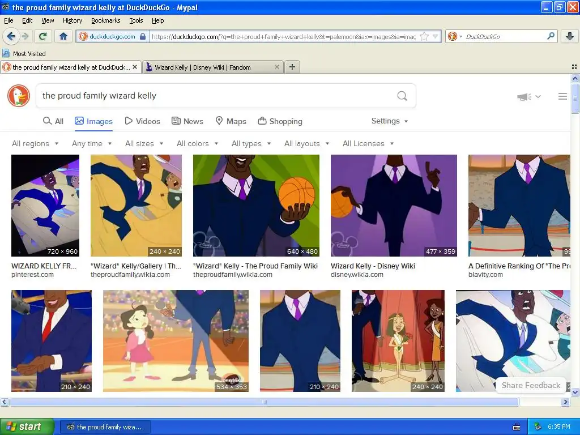580x435 pixels.
Task: Open a new tab with the plus button
Action: (x=292, y=67)
